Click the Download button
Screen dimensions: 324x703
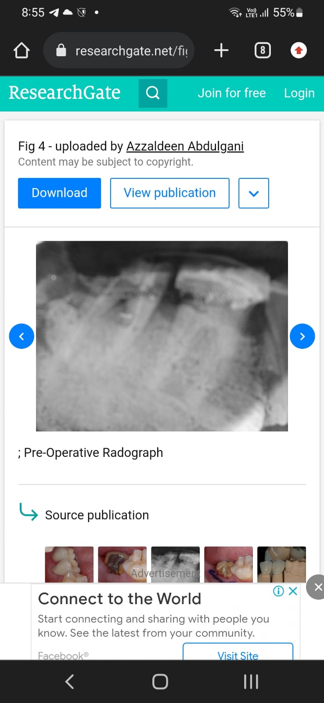point(59,193)
